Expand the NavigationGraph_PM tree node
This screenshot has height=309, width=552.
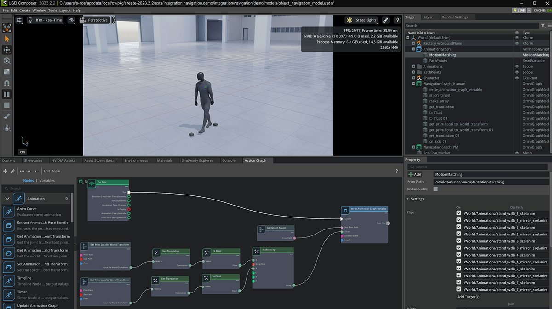click(x=414, y=147)
